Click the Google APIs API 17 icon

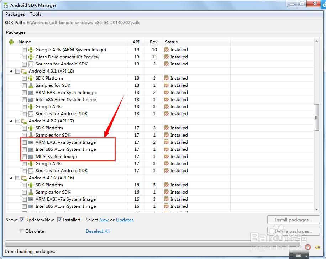31,164
